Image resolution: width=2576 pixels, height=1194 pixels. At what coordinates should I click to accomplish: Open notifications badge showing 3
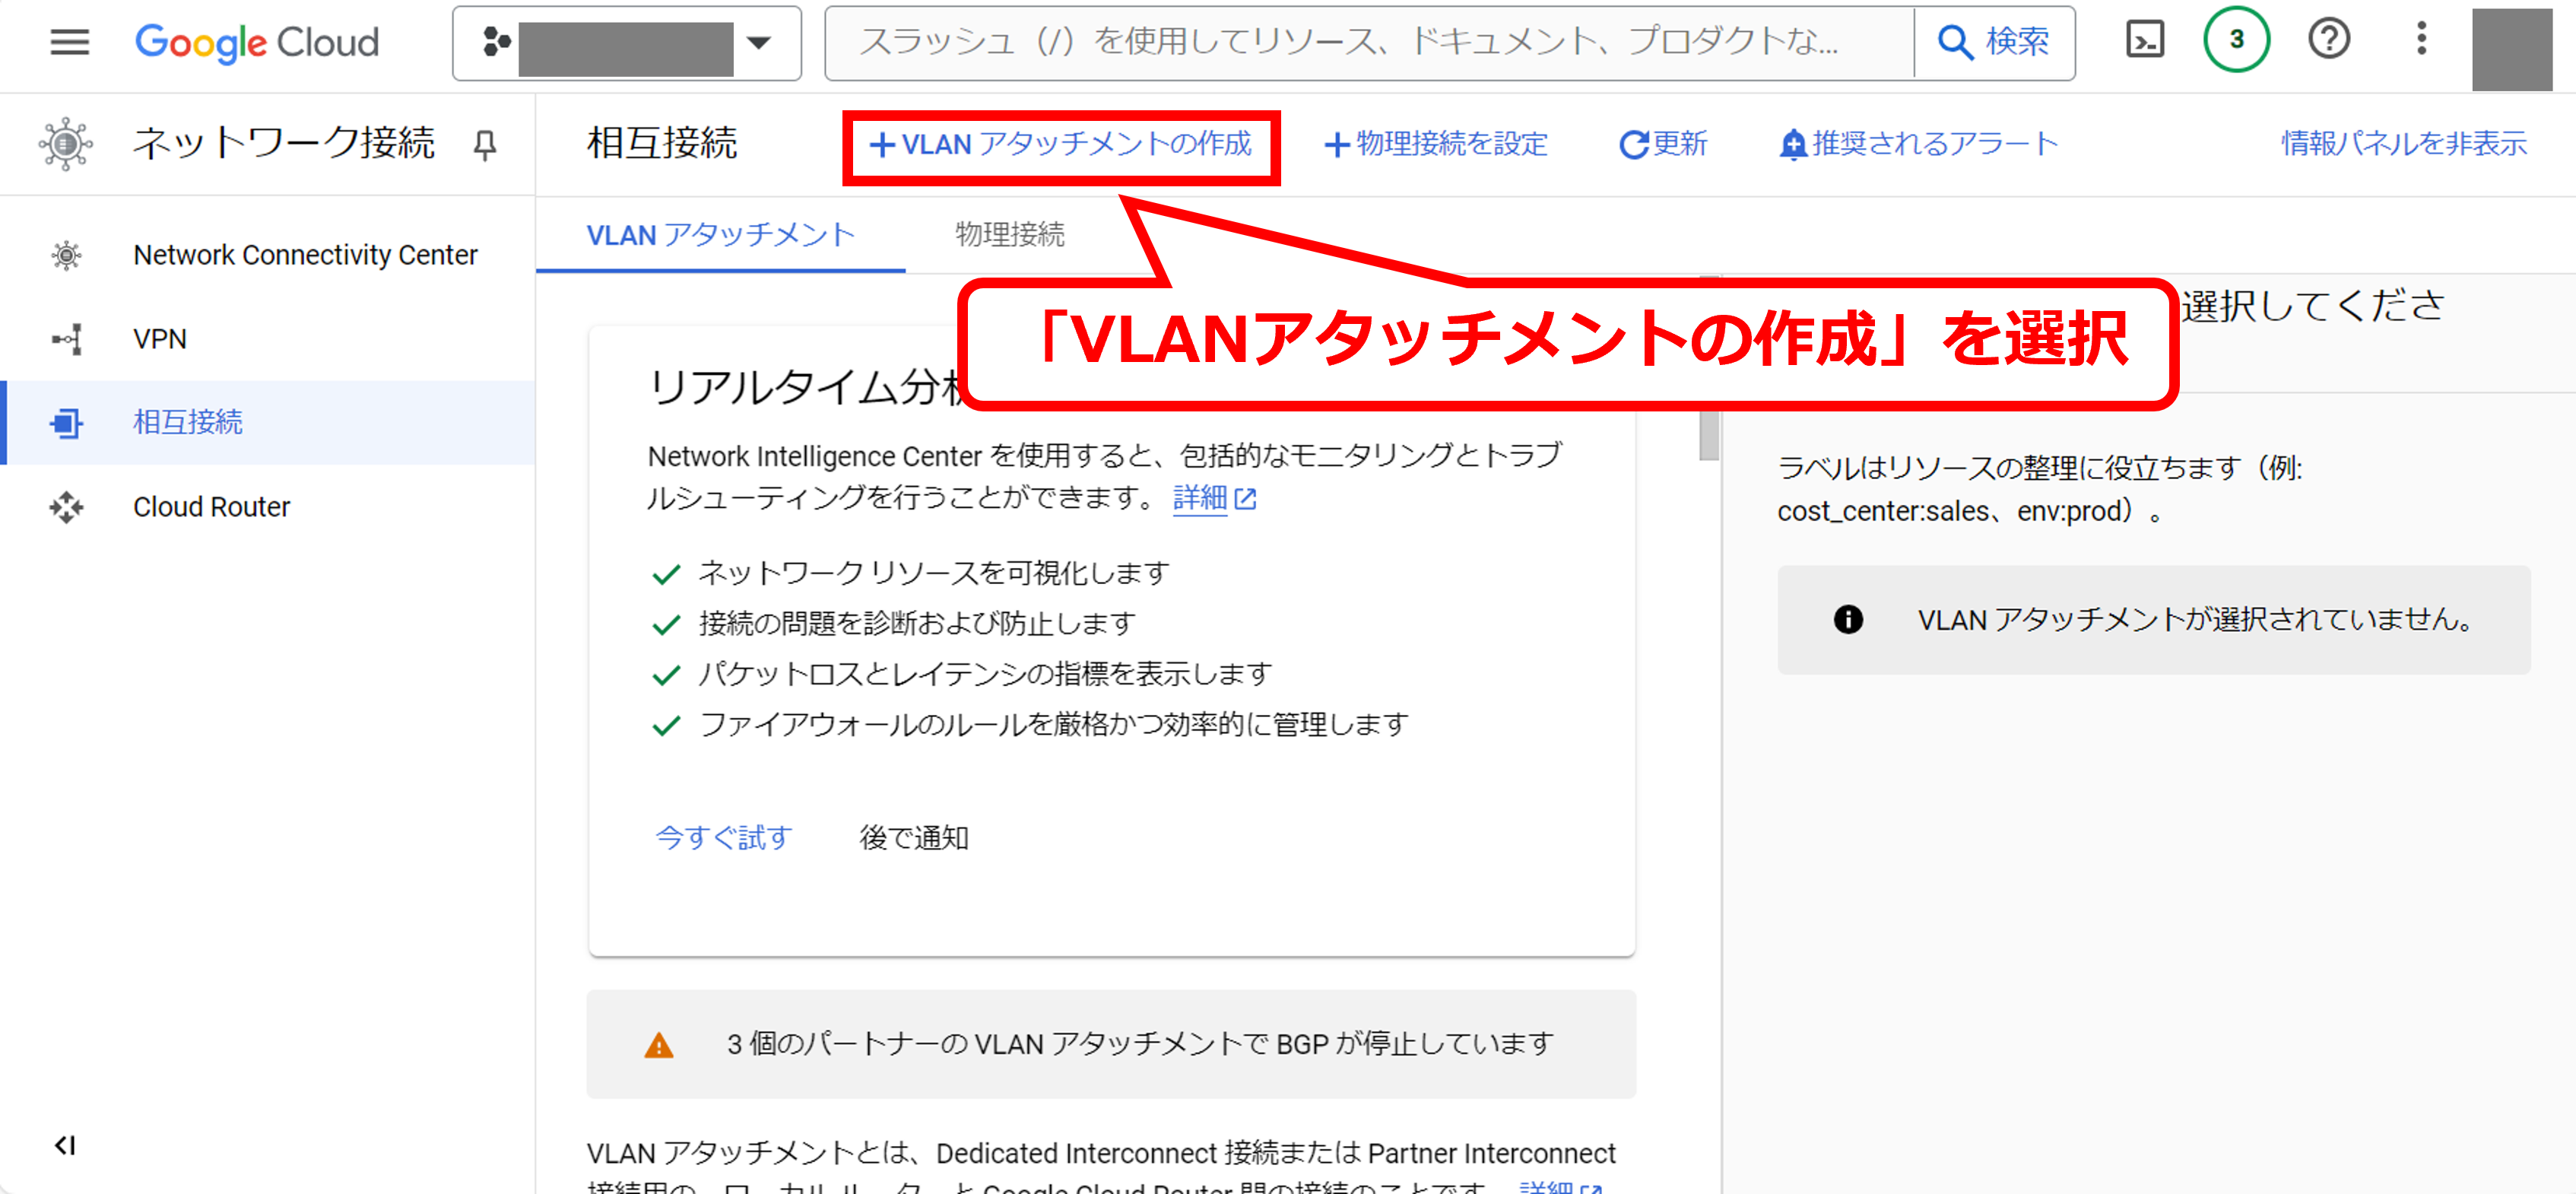pos(2235,40)
